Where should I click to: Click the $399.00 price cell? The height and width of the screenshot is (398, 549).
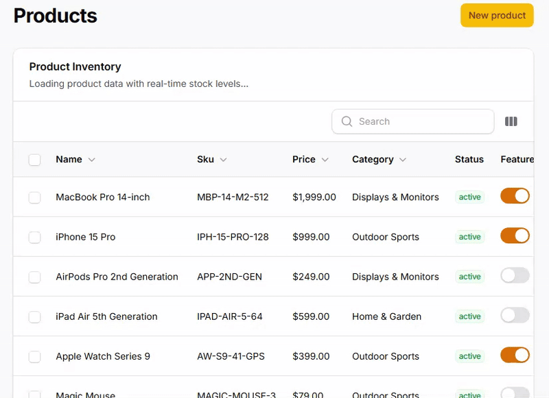click(311, 356)
